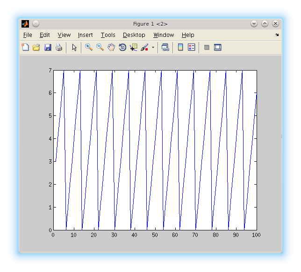Open the Tools menu

(108, 35)
